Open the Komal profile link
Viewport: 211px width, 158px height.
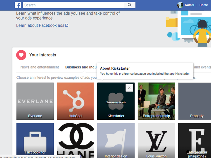pyautogui.click(x=189, y=5)
